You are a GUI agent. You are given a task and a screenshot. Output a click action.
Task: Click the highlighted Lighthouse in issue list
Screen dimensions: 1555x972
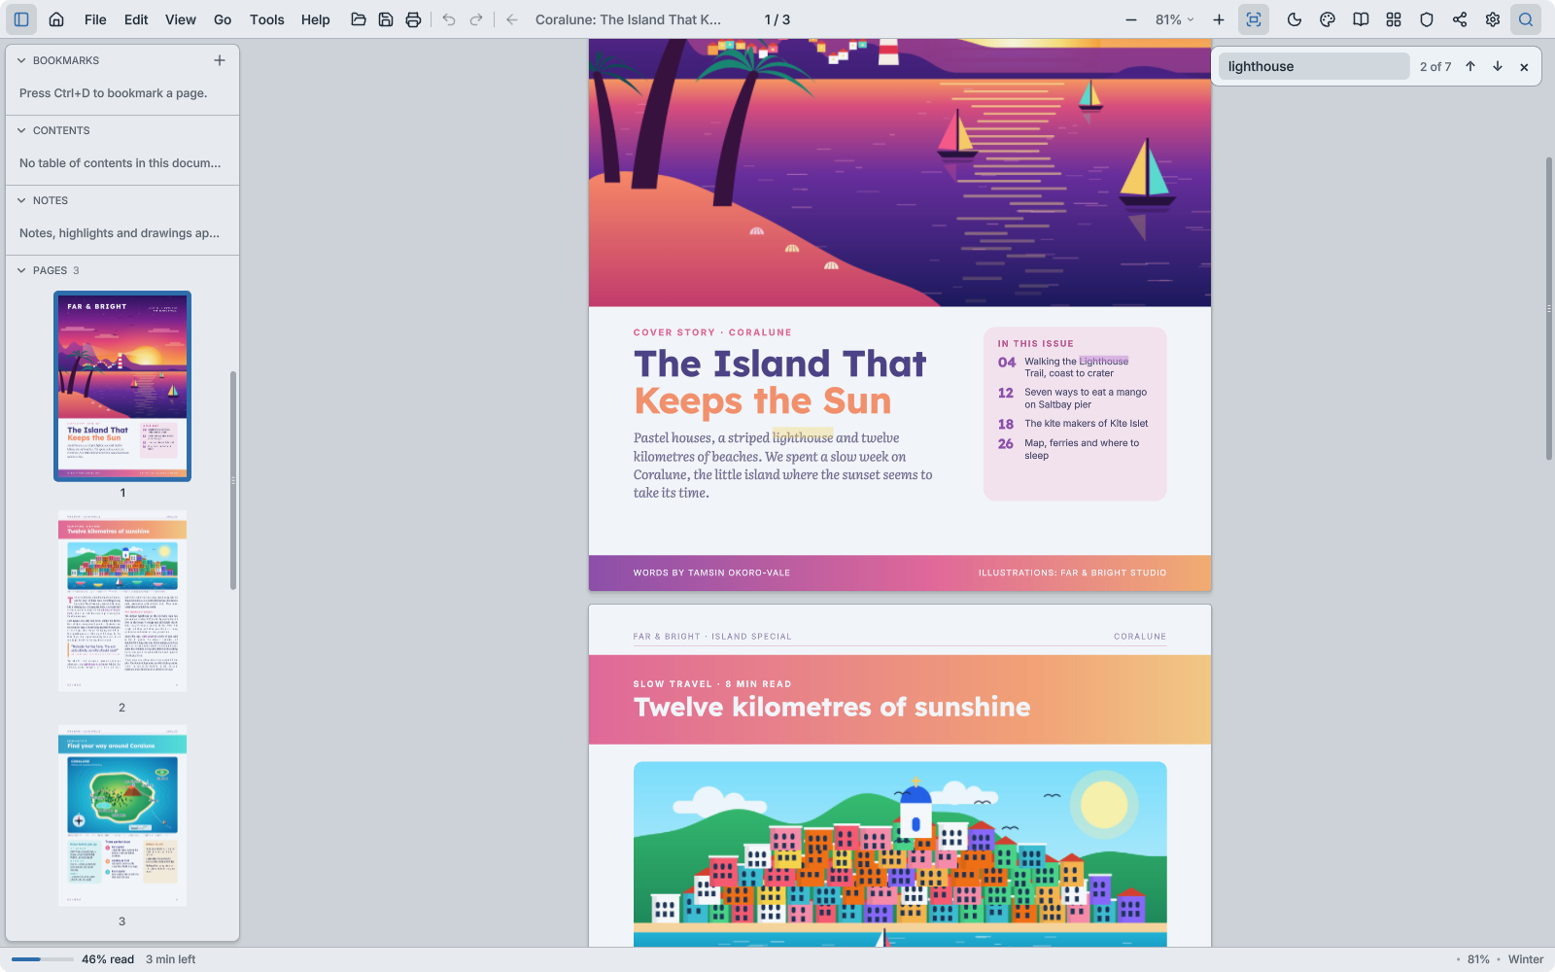point(1103,362)
